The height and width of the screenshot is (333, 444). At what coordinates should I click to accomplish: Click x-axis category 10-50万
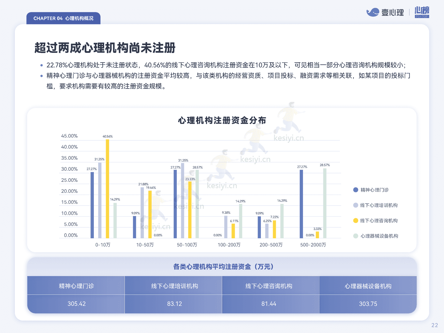(145, 245)
